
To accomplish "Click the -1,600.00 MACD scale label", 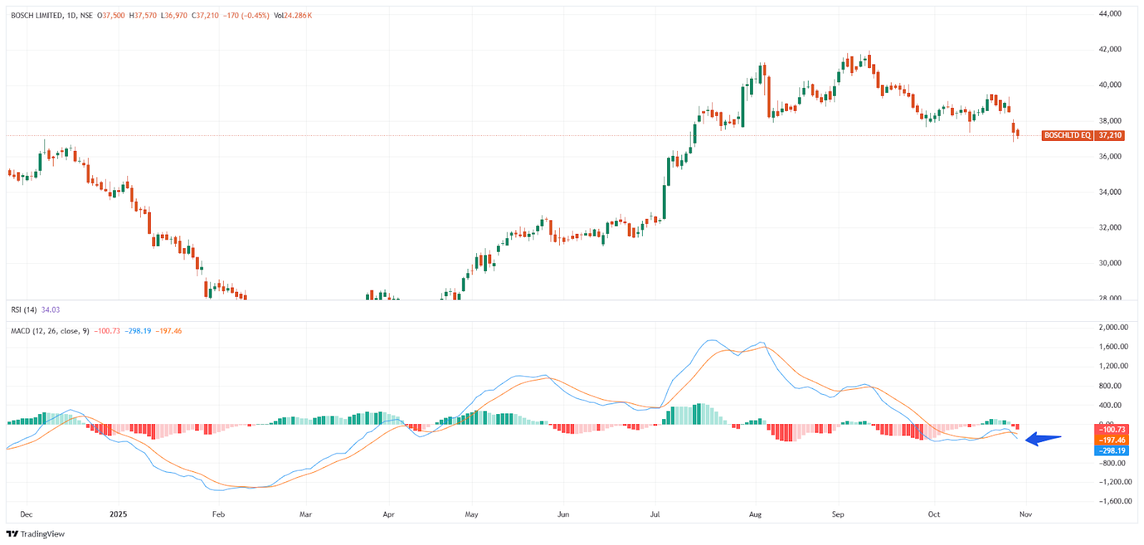I will click(1115, 501).
